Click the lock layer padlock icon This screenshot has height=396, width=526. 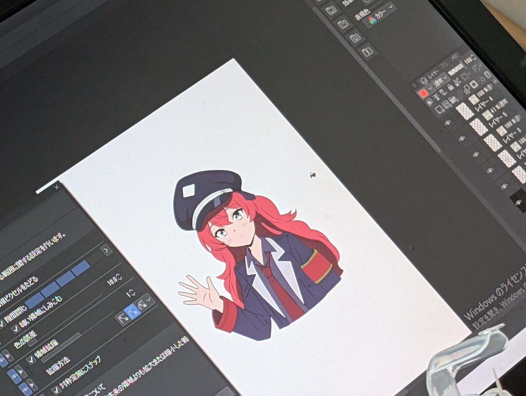click(x=451, y=87)
